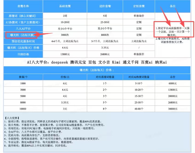
Task: Select the 单独报价 cell under 定制套餐
Action: [139, 54]
